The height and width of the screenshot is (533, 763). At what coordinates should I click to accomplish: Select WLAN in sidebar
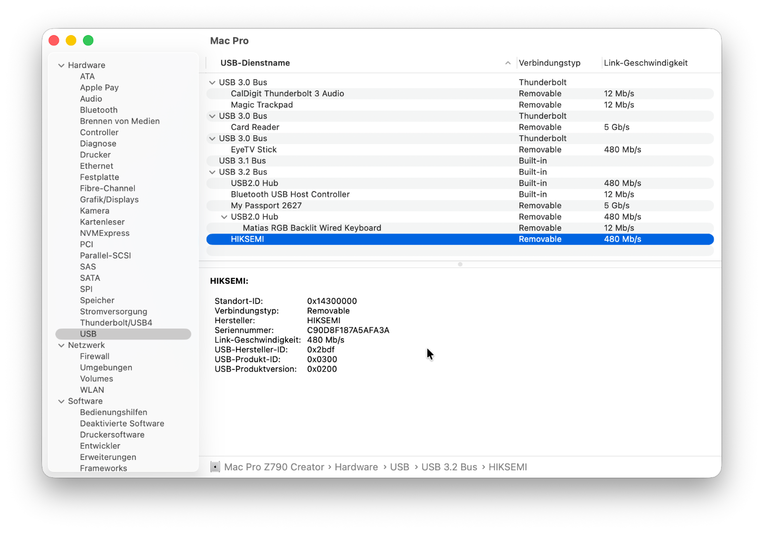pyautogui.click(x=92, y=390)
